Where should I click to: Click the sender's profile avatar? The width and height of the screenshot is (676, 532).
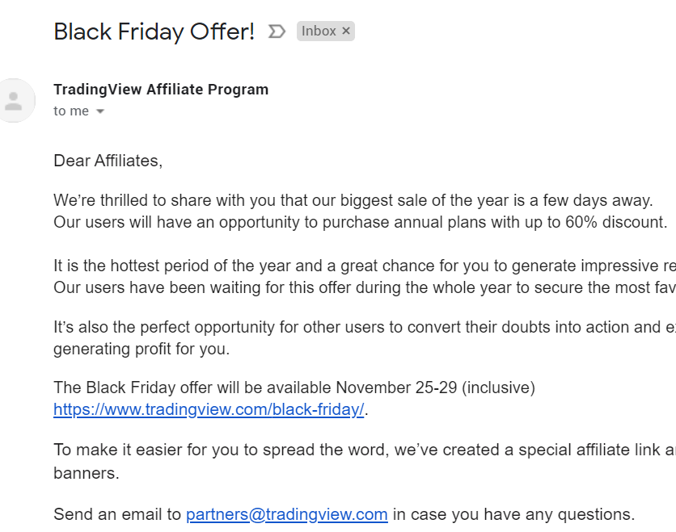pyautogui.click(x=14, y=101)
